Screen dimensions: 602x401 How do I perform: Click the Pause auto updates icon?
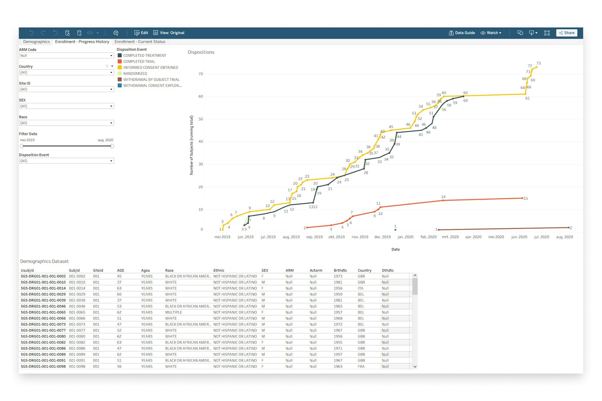click(x=79, y=33)
